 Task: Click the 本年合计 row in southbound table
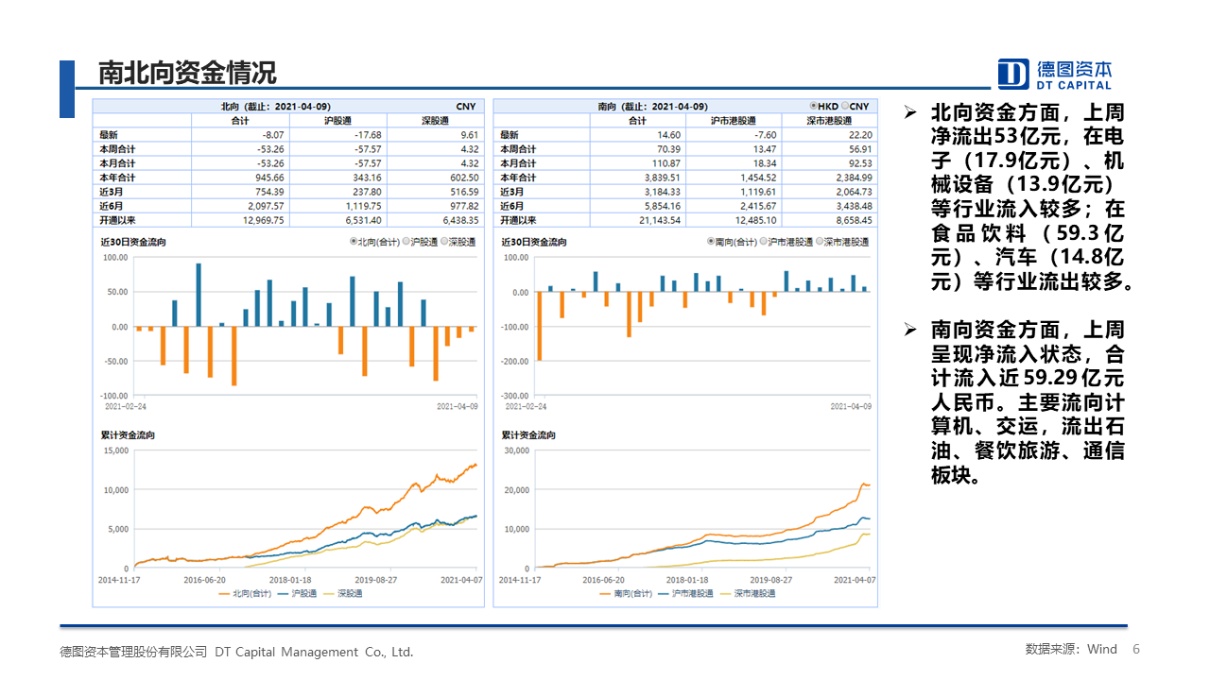[518, 178]
